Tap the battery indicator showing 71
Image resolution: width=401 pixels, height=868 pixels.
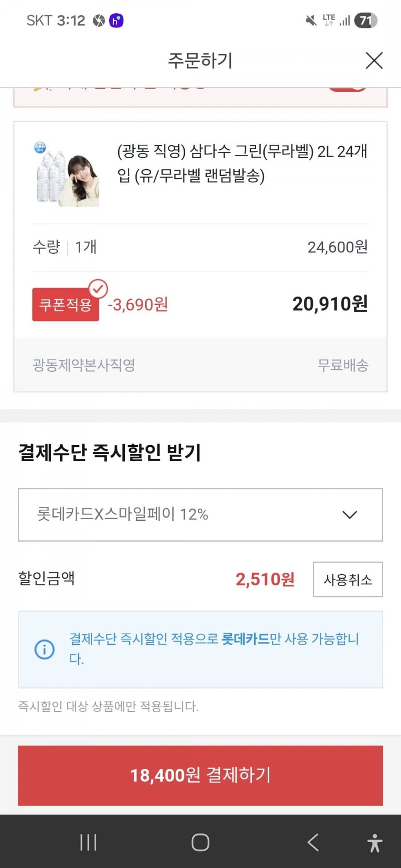(365, 20)
